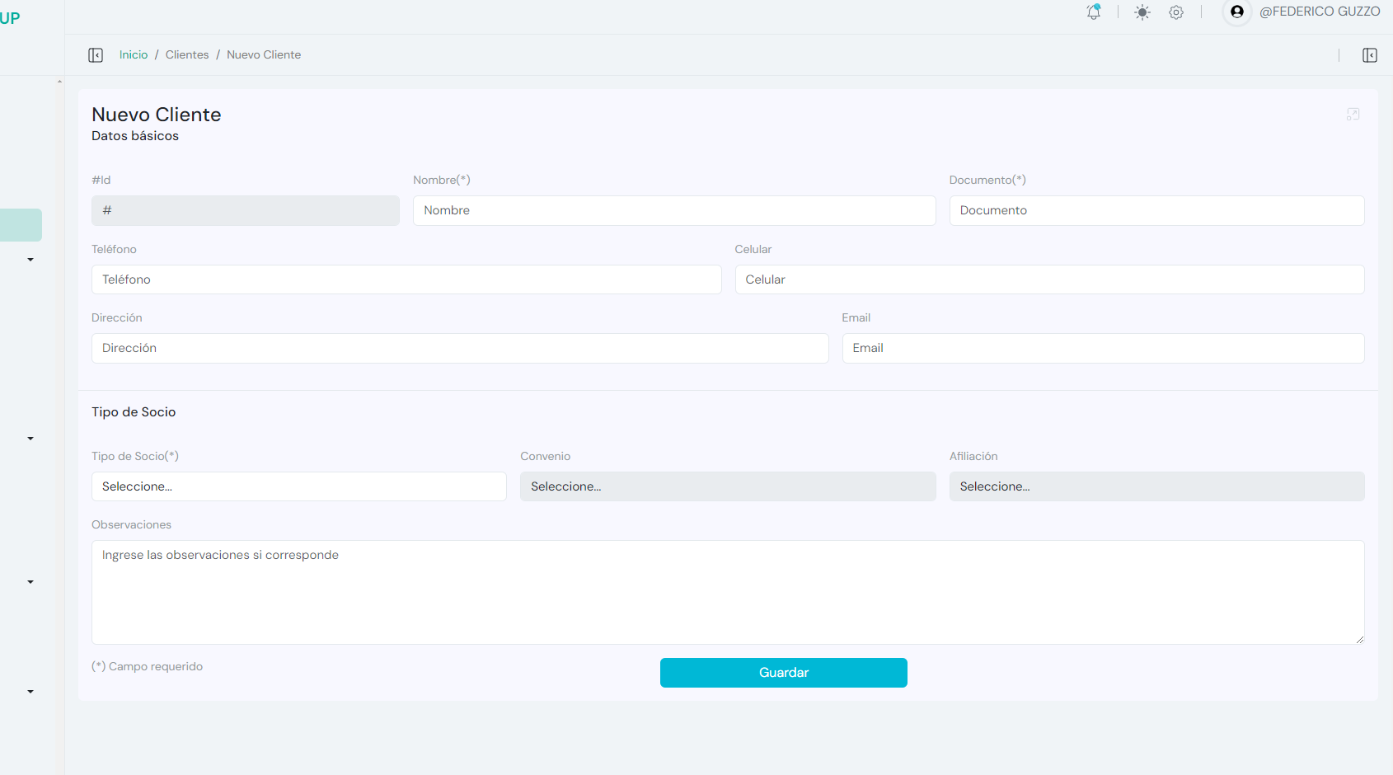1393x775 pixels.
Task: Open the settings gear icon
Action: pyautogui.click(x=1176, y=12)
